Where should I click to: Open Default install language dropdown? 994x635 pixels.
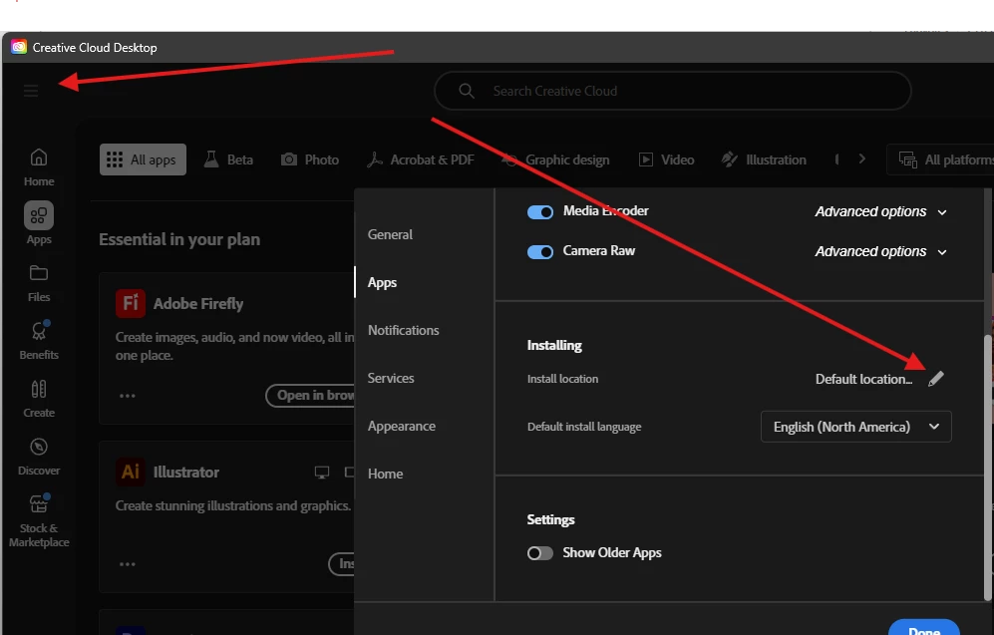tap(855, 427)
